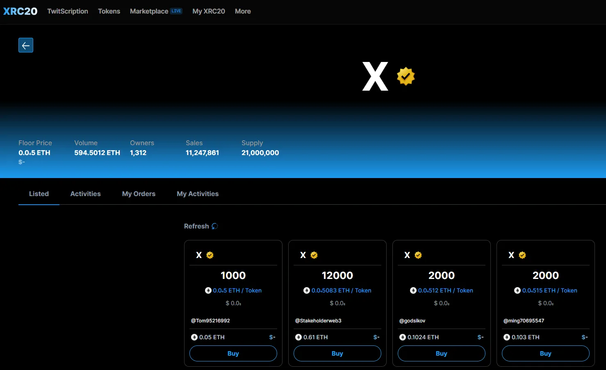The image size is (606, 370).
Task: Click the XRC20 logo
Action: pos(21,11)
